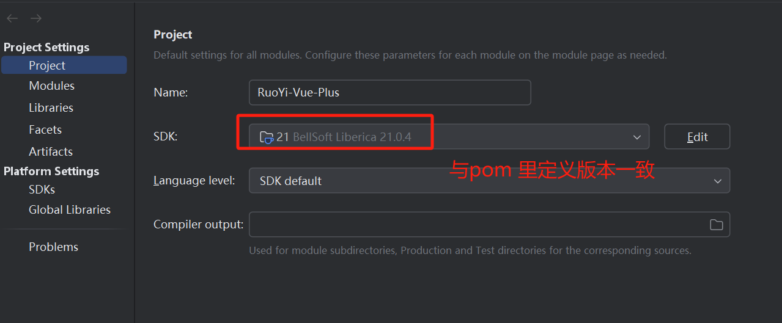Screen dimensions: 782x323
Task: Click the JDK cup icon in SDK field
Action: (x=267, y=137)
